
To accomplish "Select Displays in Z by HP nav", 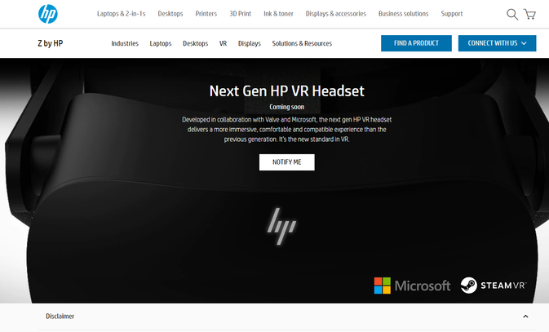I will click(x=250, y=43).
